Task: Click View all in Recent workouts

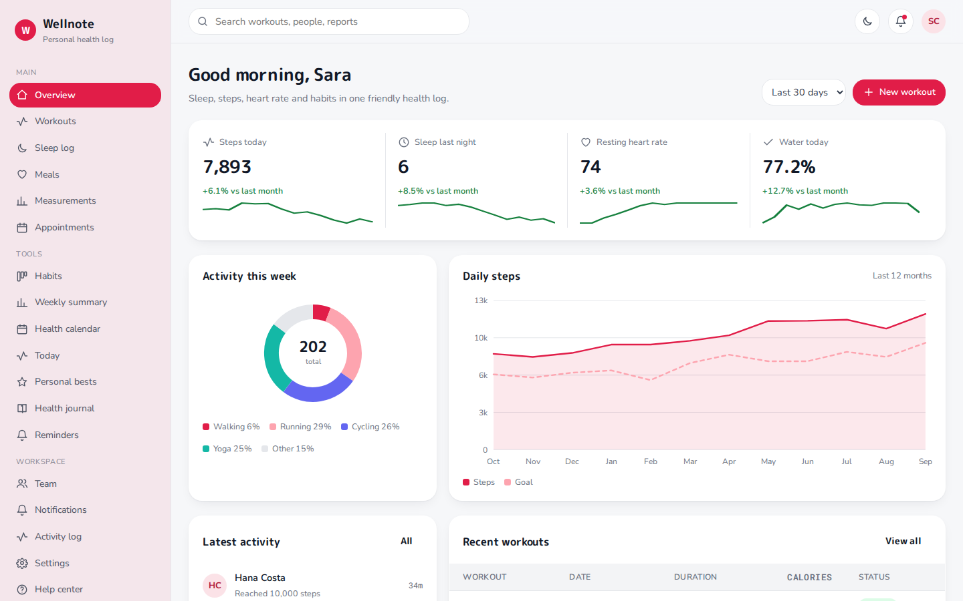Action: click(x=903, y=541)
